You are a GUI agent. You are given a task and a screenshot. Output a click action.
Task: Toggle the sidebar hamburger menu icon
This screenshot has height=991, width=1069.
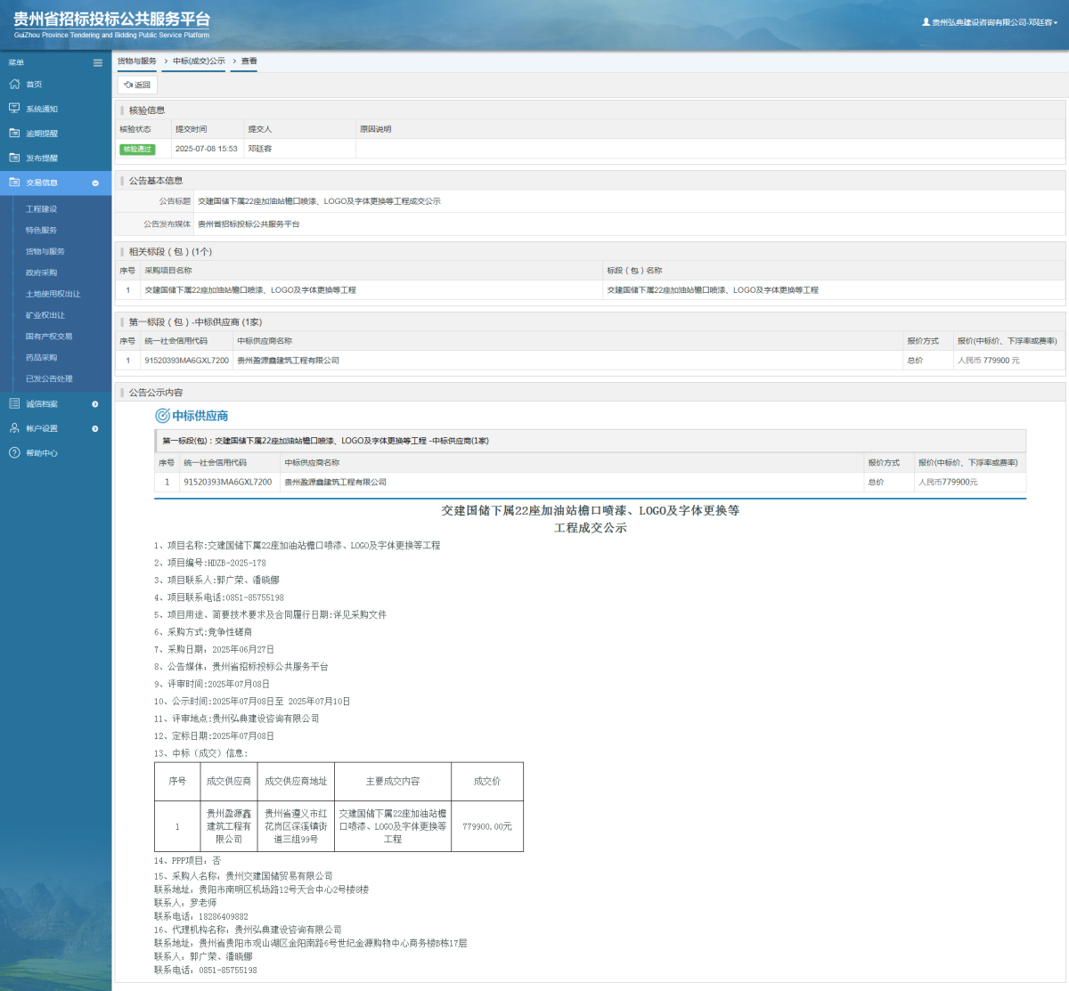[x=98, y=62]
